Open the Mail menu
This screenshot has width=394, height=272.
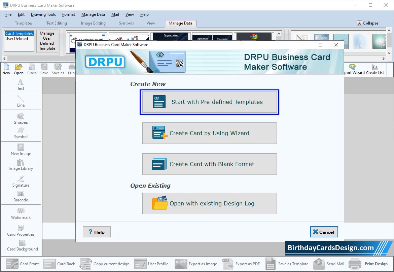(x=115, y=14)
